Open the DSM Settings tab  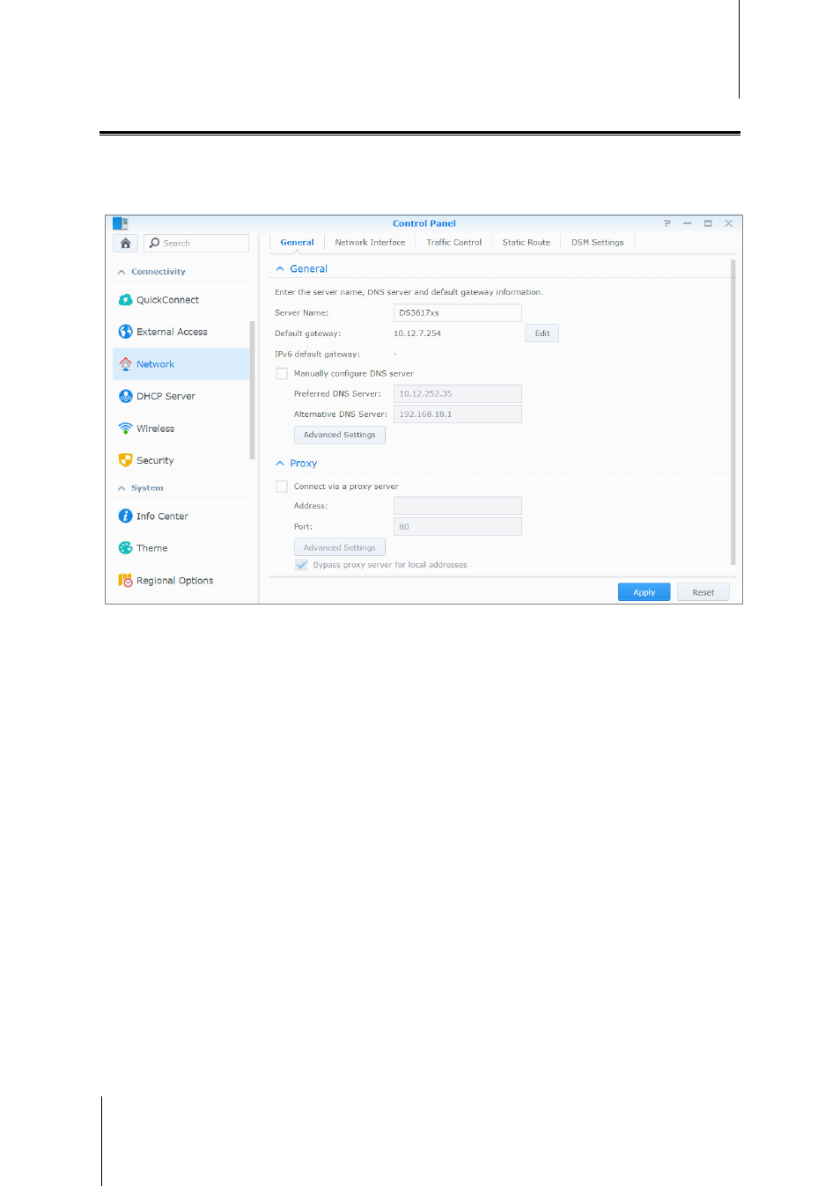[x=597, y=242]
